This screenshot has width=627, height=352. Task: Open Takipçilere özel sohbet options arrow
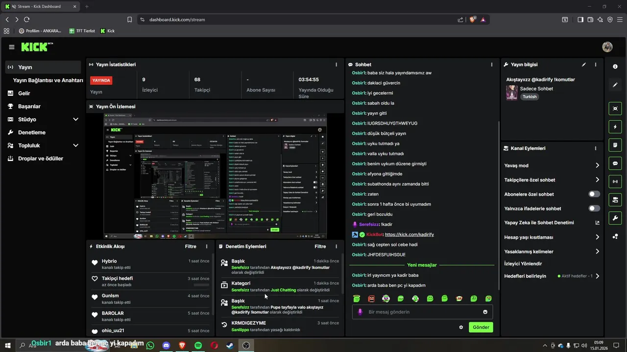pos(597,179)
